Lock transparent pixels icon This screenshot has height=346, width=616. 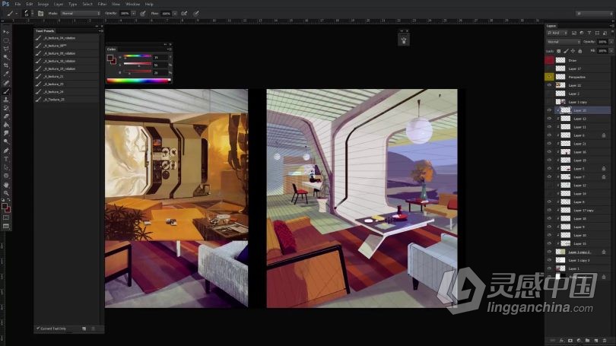559,51
